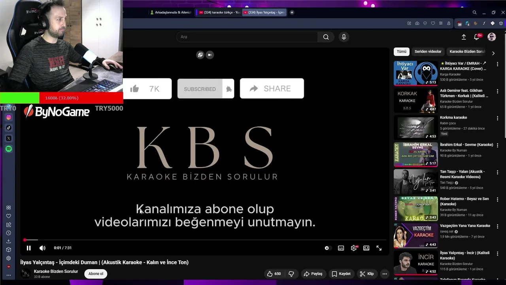This screenshot has width=506, height=285.
Task: Open the sidebar bookmarks heart icon
Action: (x=8, y=216)
